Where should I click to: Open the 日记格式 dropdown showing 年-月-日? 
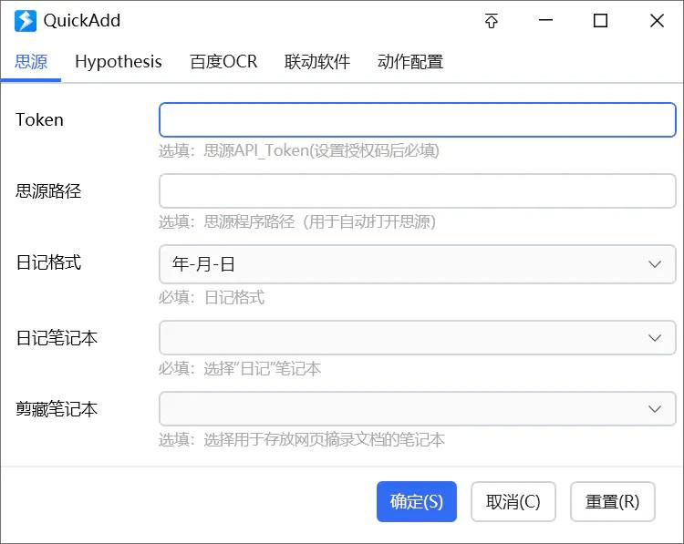coord(418,264)
